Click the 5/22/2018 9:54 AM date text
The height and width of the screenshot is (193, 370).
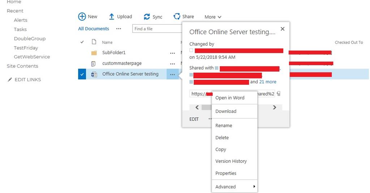tap(215, 57)
